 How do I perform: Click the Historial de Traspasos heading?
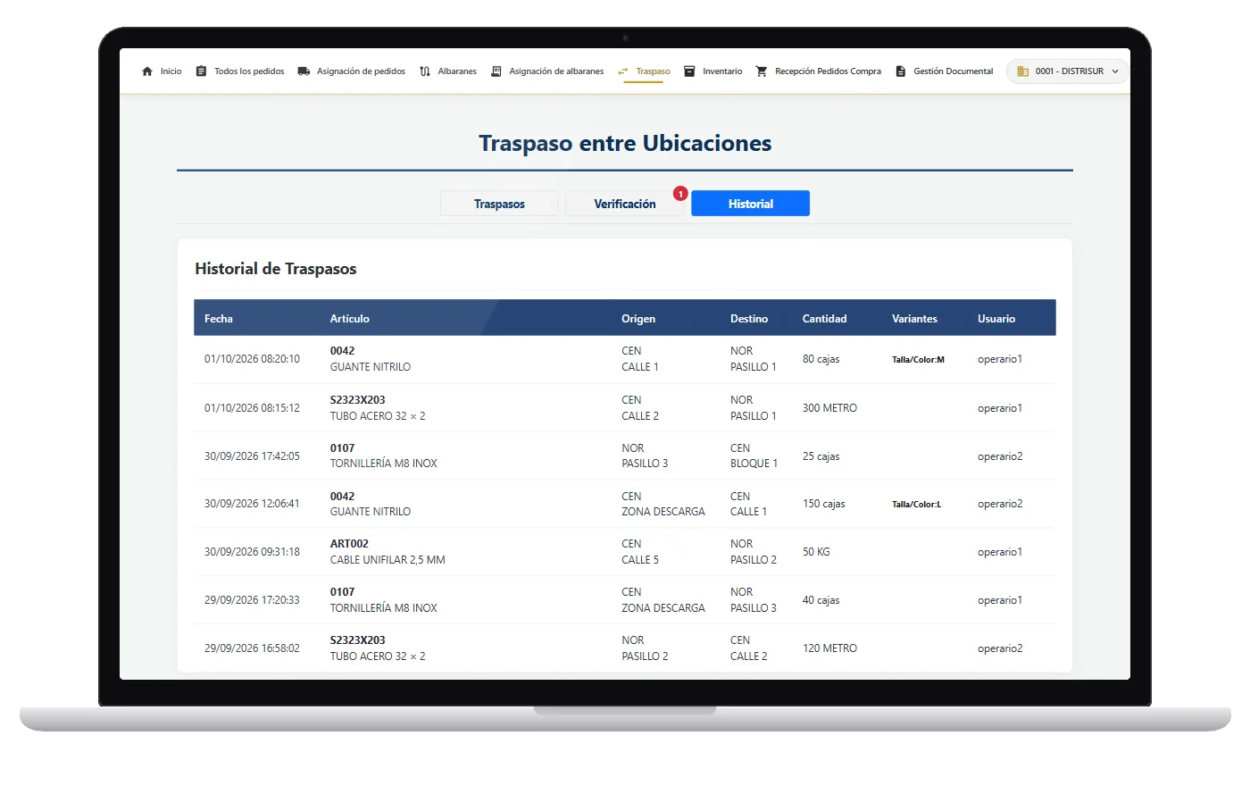click(x=276, y=269)
